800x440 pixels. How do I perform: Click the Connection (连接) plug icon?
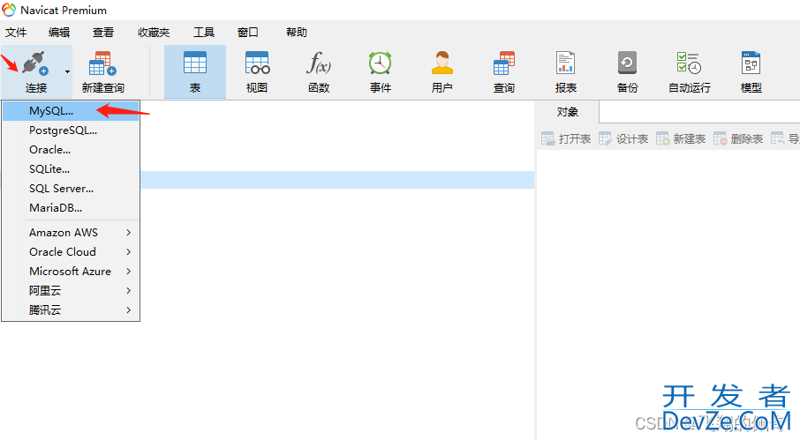pyautogui.click(x=35, y=63)
